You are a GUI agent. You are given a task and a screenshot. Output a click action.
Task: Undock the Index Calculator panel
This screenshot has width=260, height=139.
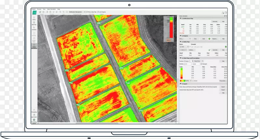tap(225, 16)
